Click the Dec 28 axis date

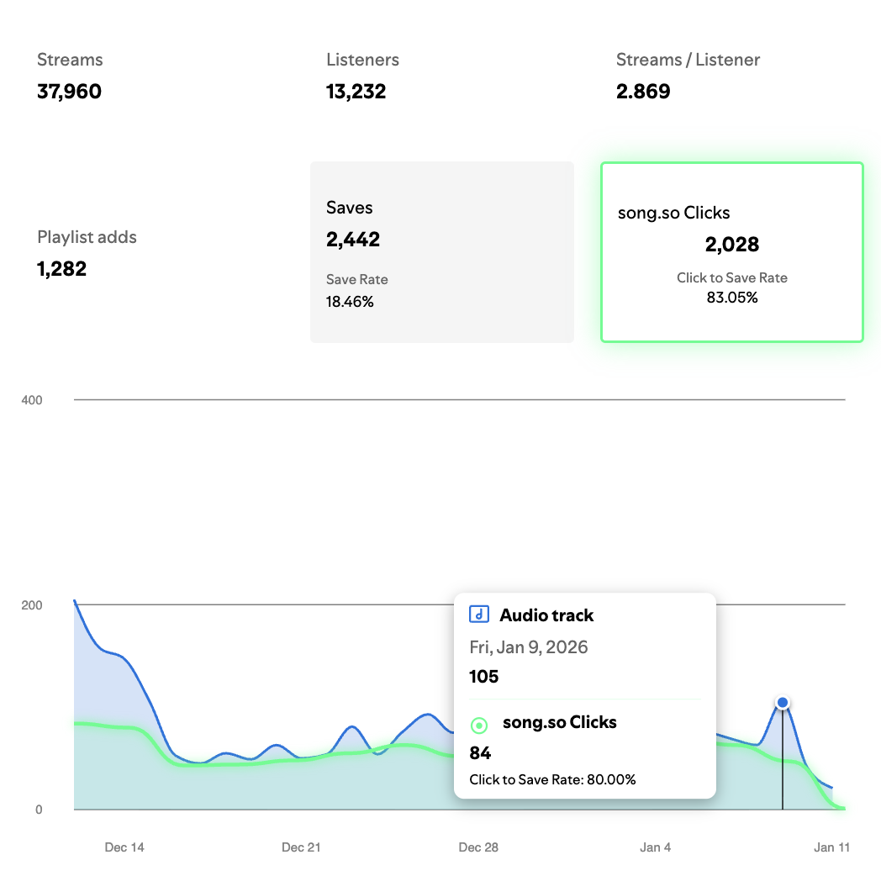(478, 847)
